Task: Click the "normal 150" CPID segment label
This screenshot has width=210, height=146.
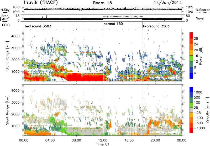Action: tap(113, 24)
